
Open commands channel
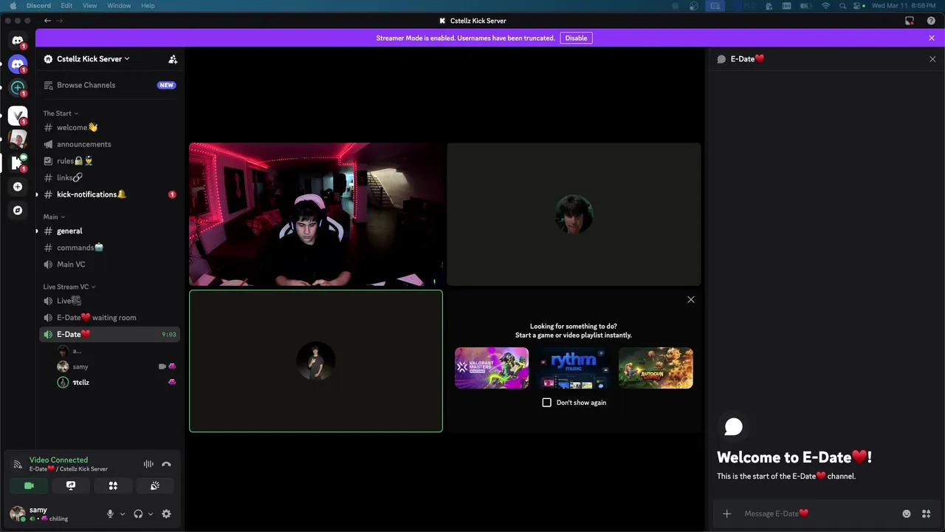[109, 248]
